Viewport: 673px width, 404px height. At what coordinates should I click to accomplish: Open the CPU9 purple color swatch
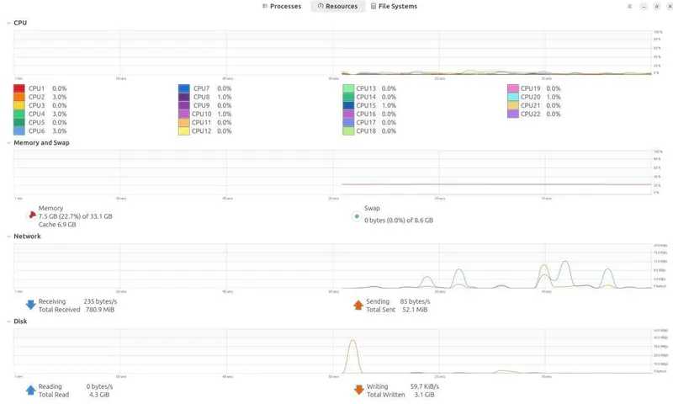184,105
